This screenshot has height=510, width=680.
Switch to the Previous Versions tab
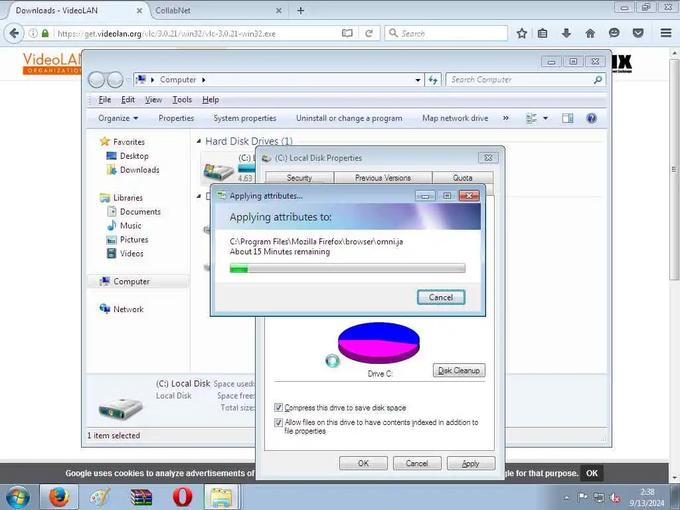tap(383, 178)
